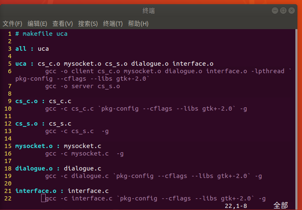
Task: Click the '终端' window title
Action: click(x=148, y=11)
